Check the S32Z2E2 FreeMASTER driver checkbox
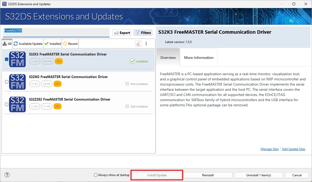 coord(6,104)
